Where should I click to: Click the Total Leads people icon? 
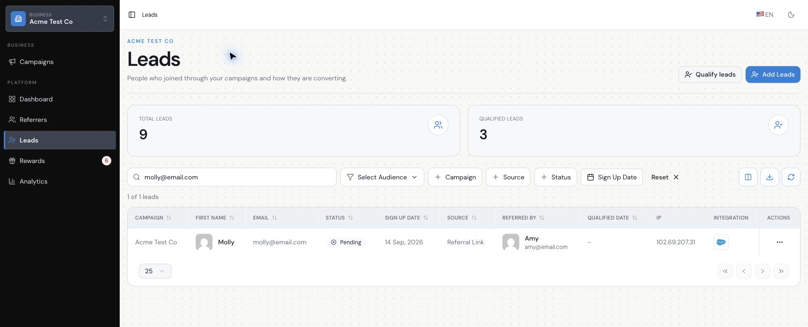tap(438, 125)
